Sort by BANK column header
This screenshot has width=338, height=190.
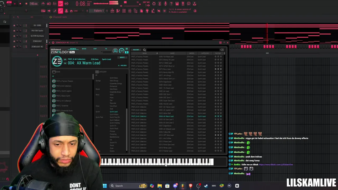click(x=144, y=53)
